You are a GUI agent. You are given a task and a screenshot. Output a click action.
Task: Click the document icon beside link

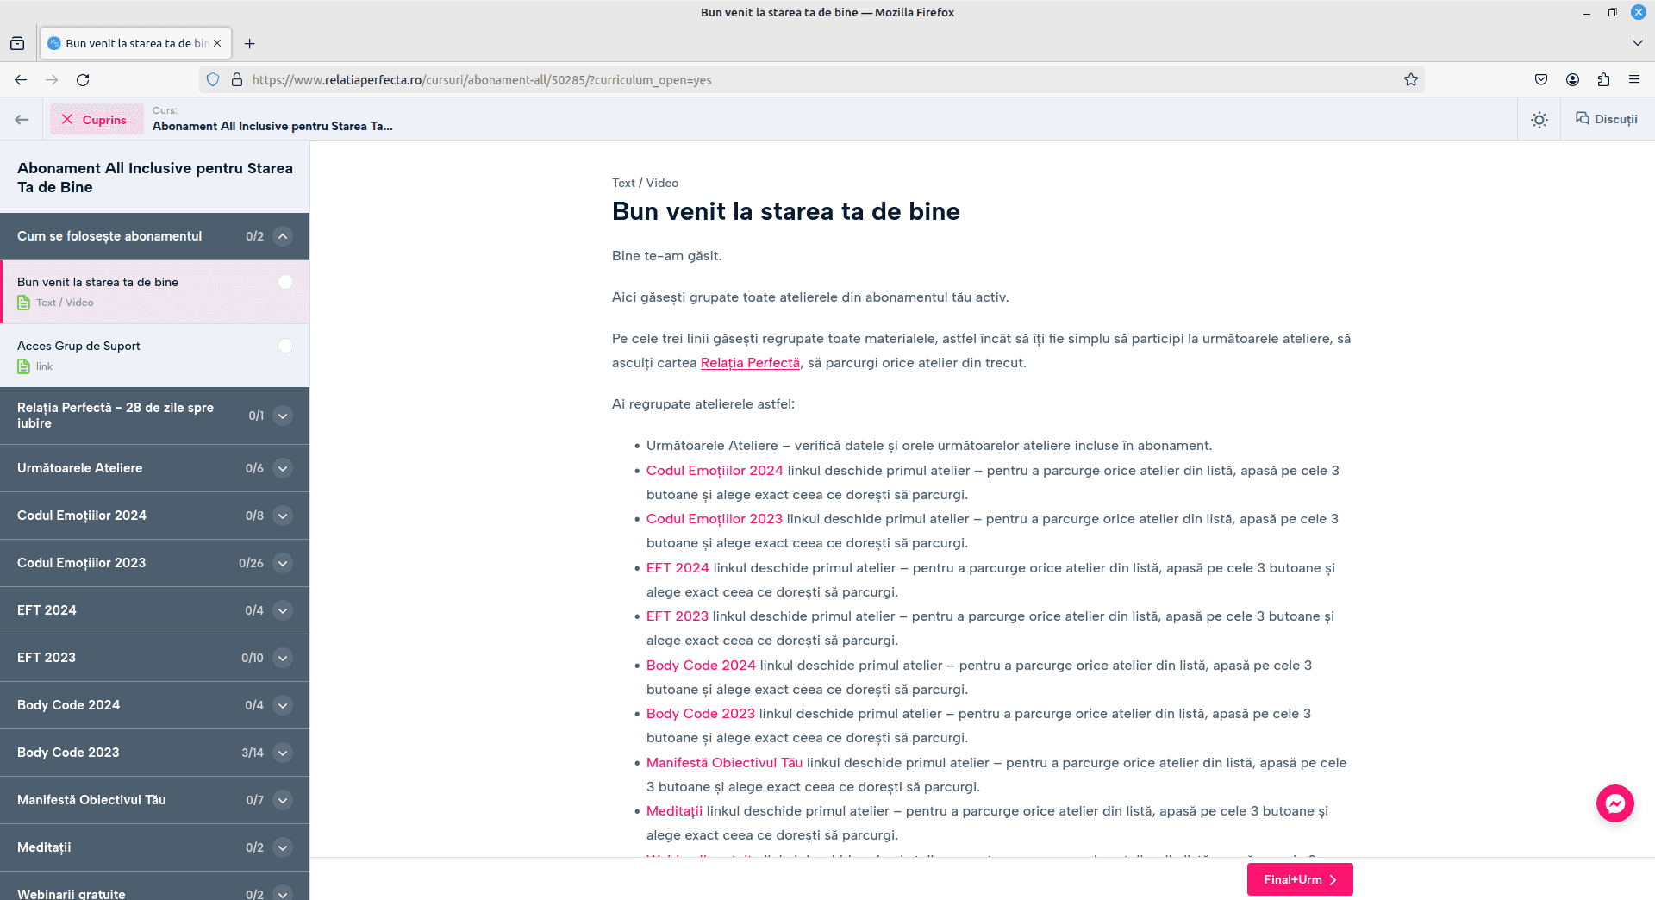[x=23, y=366]
